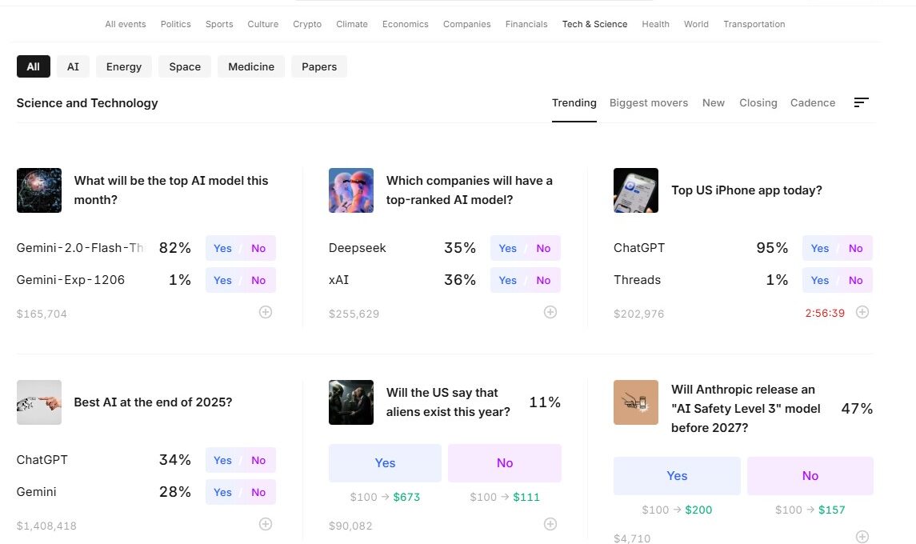Go to Financials category

(x=526, y=24)
